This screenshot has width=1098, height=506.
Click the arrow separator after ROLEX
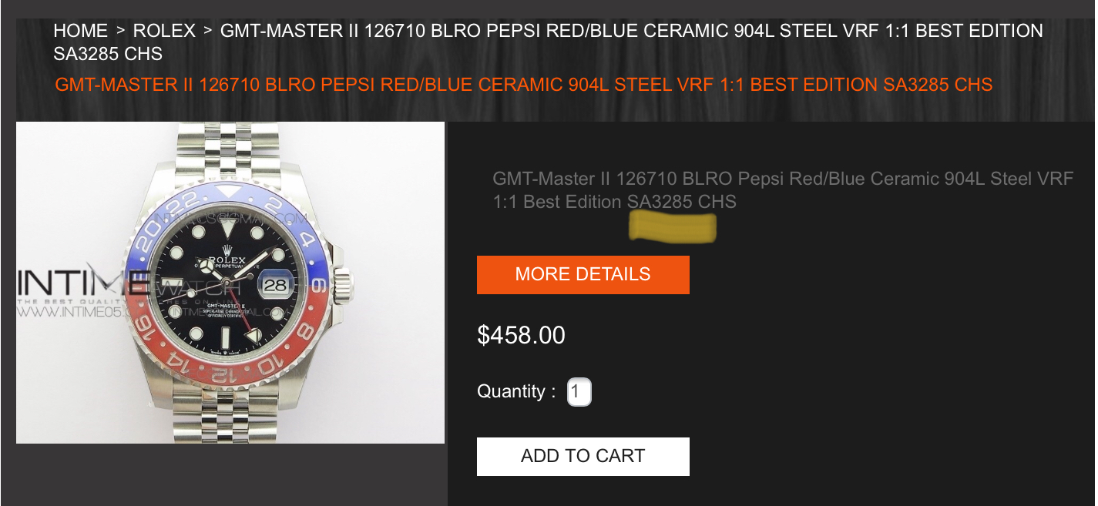208,31
